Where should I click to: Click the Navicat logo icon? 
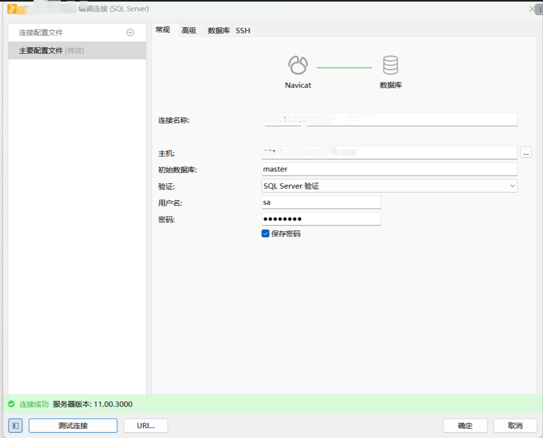point(298,65)
